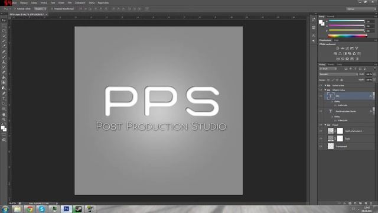
Task: Toggle effects visibility under PPS layer
Action: click(332, 102)
